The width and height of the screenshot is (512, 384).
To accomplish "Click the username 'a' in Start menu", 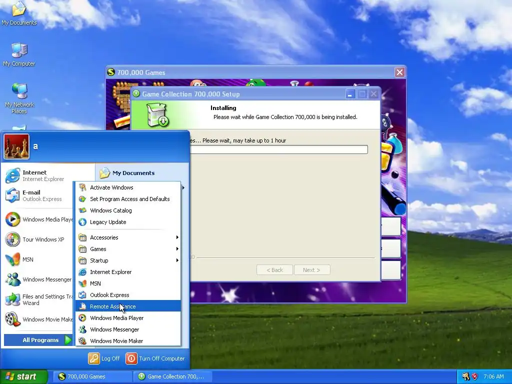I will 35,146.
